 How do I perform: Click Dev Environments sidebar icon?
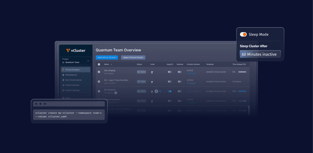pos(63,80)
